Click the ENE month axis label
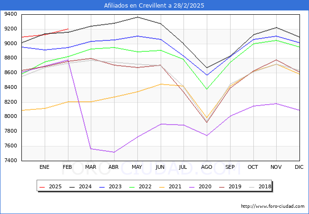 (x=44, y=167)
